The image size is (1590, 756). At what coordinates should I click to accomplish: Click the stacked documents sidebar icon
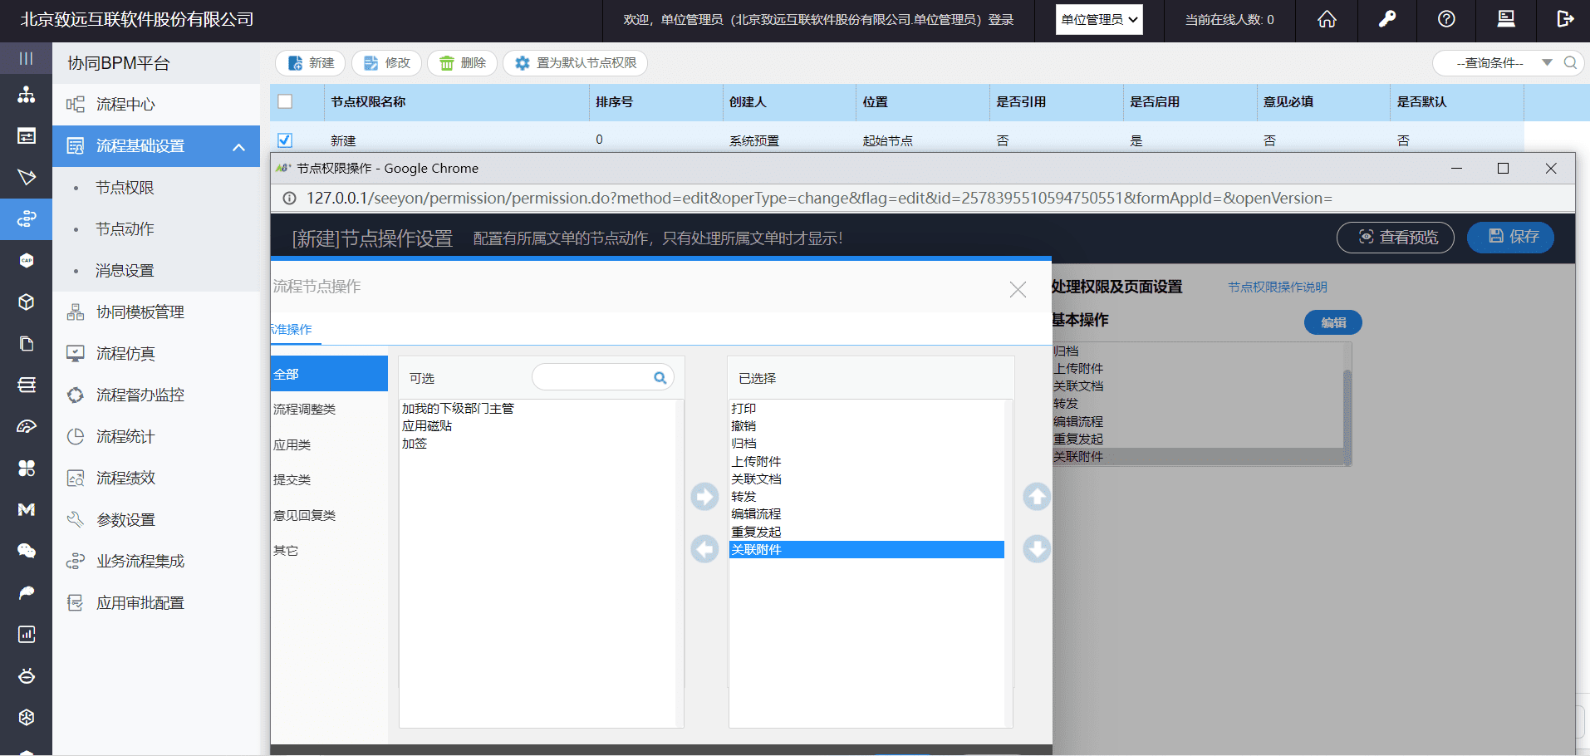(27, 343)
